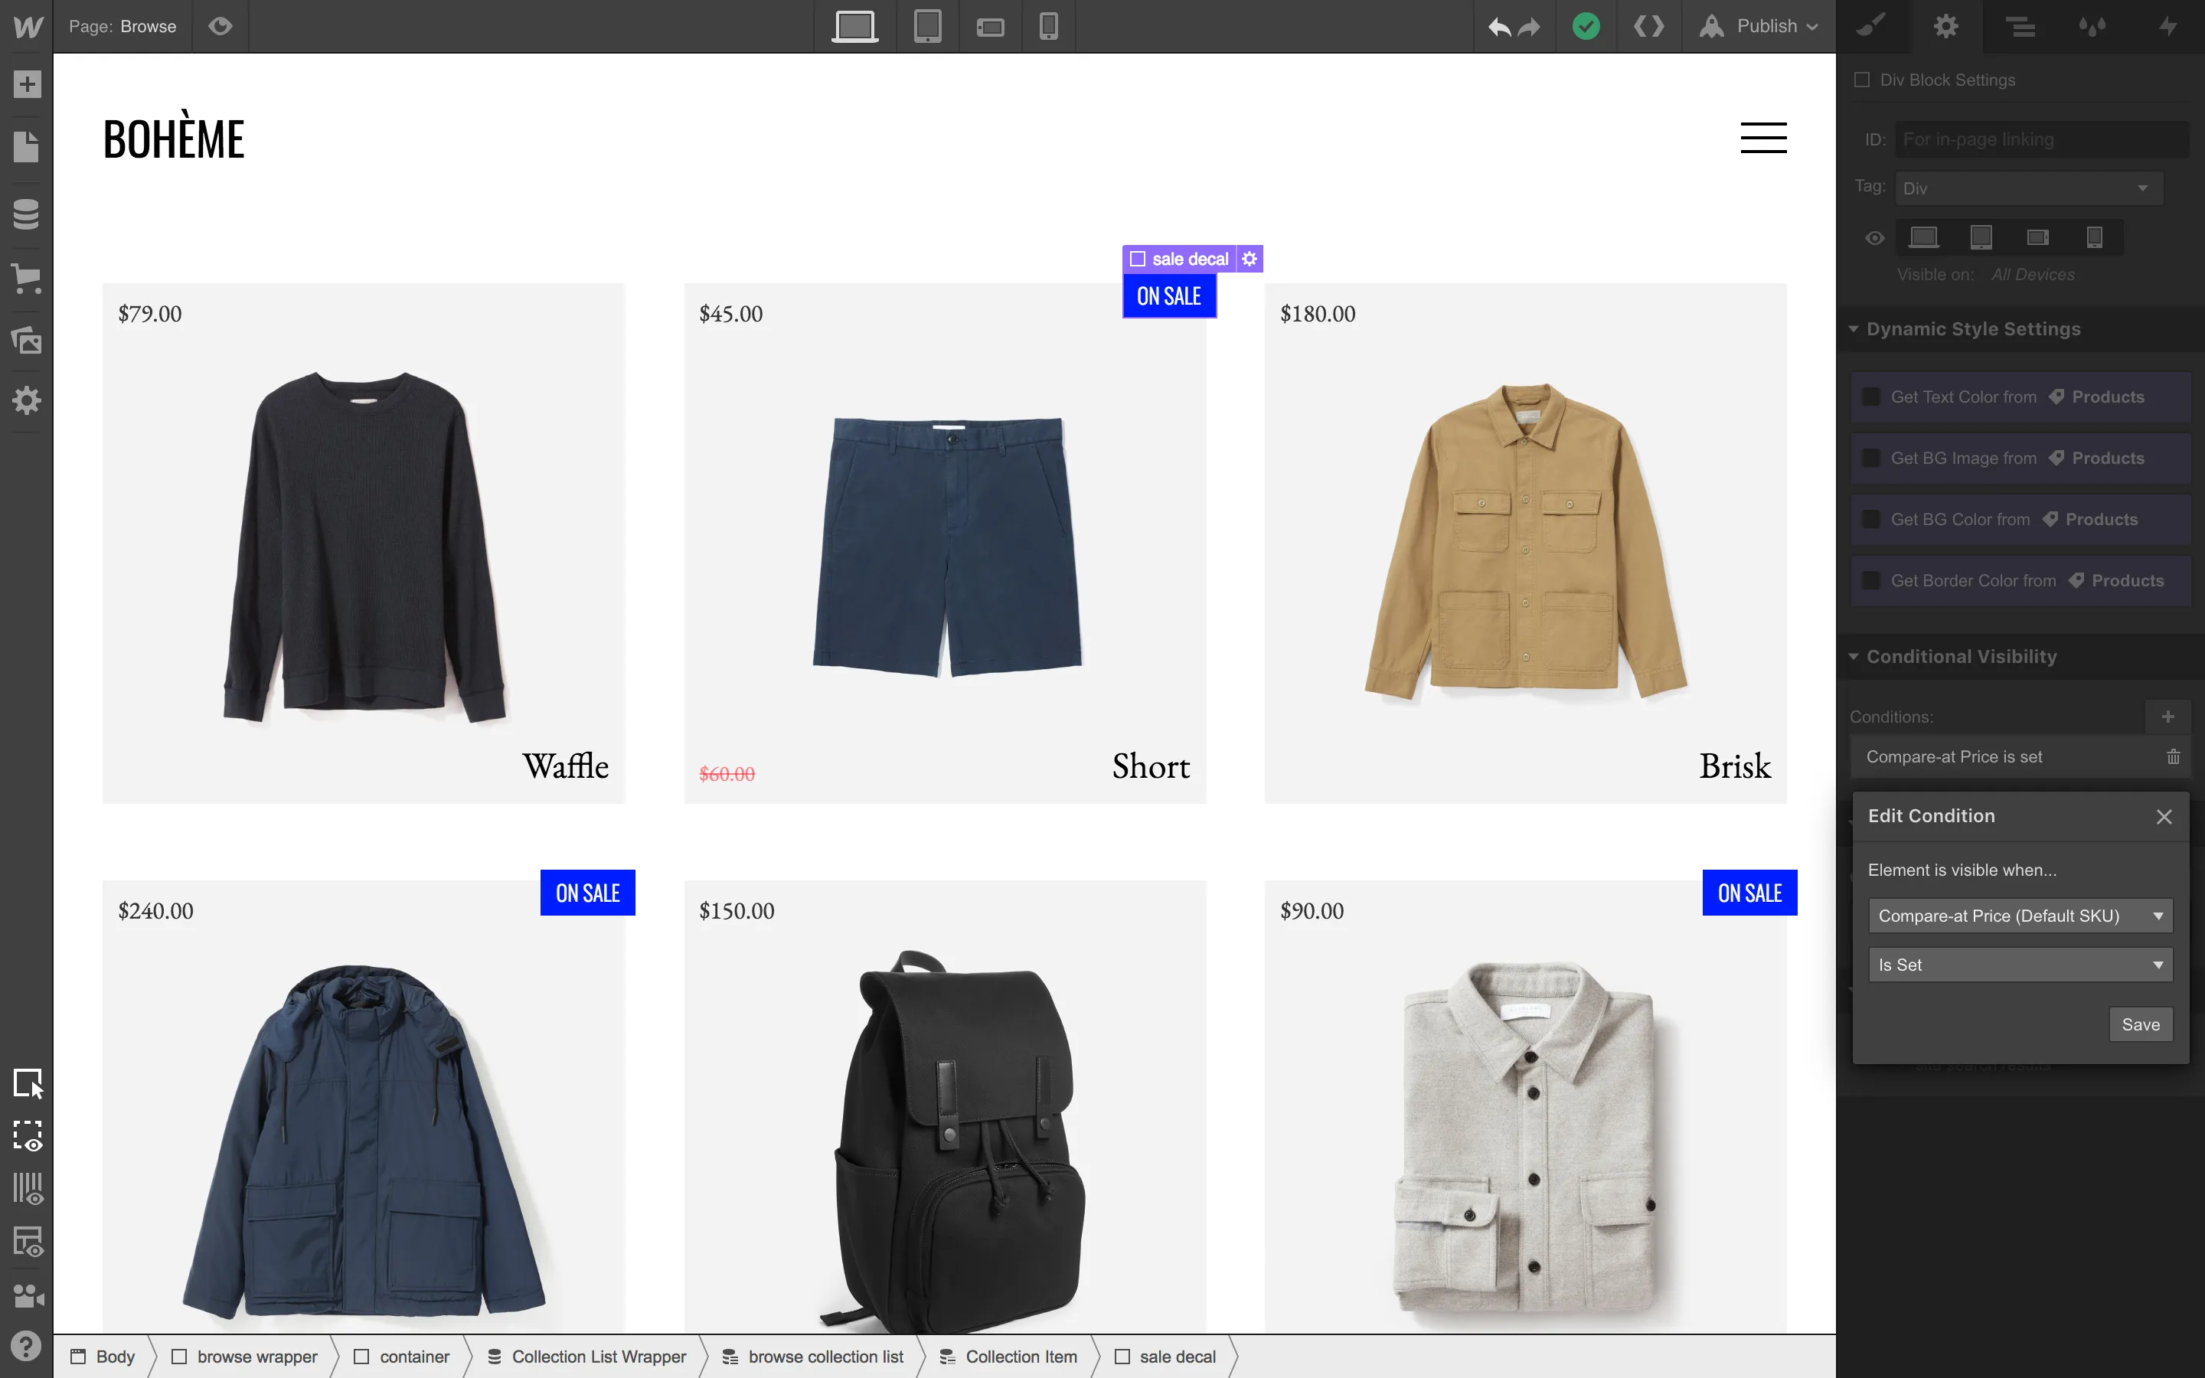
Task: Collapse Dynamic Style Settings section
Action: (1854, 329)
